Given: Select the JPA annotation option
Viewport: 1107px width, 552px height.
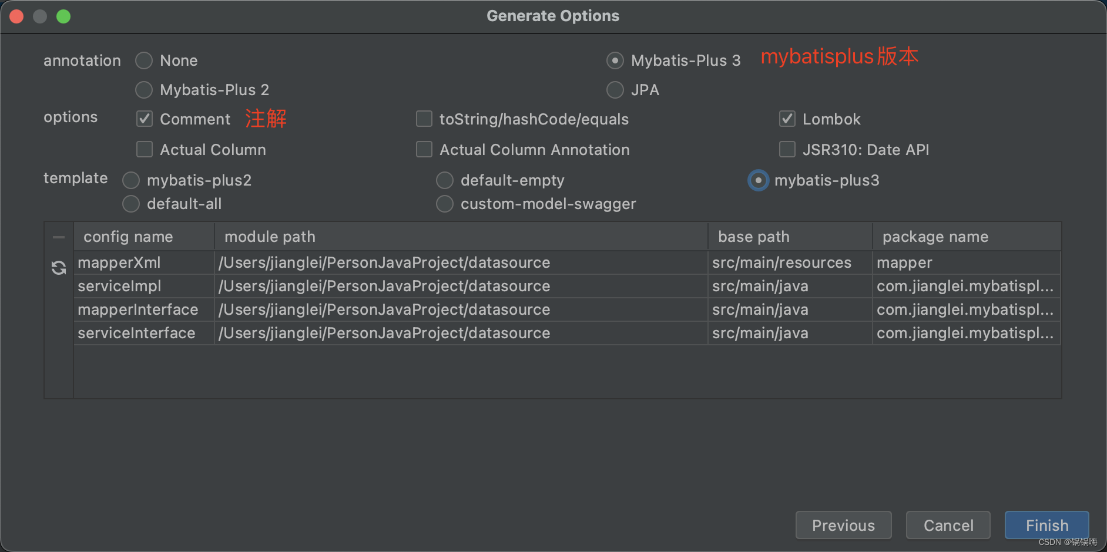Looking at the screenshot, I should point(615,90).
